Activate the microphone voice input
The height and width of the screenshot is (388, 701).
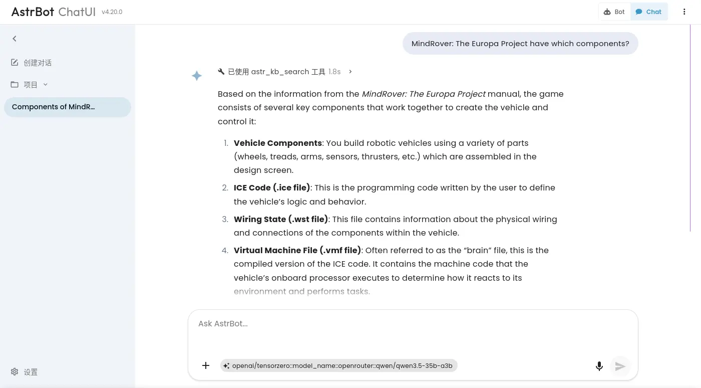pyautogui.click(x=599, y=366)
